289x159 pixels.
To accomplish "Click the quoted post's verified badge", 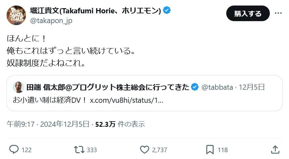I will [195, 87].
